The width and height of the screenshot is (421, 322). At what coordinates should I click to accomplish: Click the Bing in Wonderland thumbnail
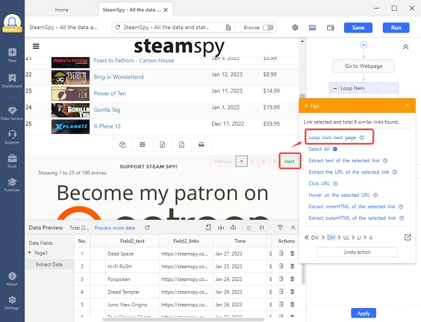pos(70,77)
